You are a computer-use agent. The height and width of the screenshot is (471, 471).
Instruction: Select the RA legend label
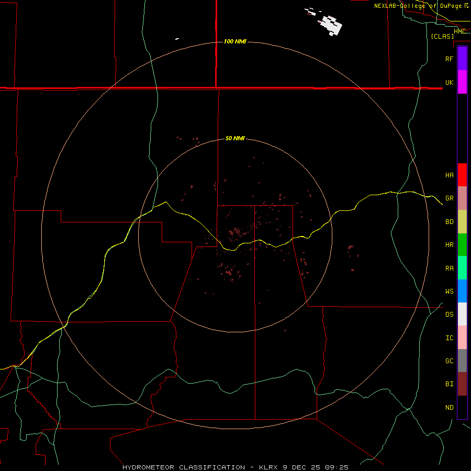pyautogui.click(x=449, y=268)
